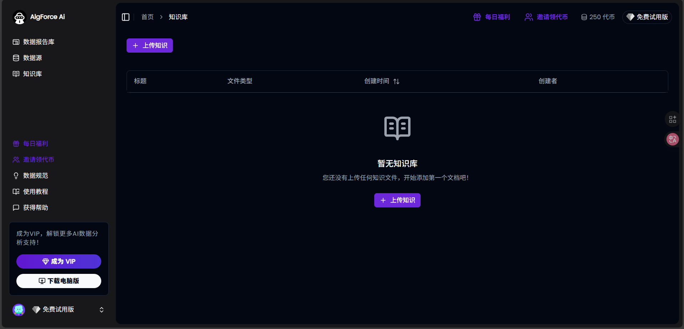Open 邀请领代币 in the top bar
Viewport: 684px width, 329px height.
click(546, 17)
